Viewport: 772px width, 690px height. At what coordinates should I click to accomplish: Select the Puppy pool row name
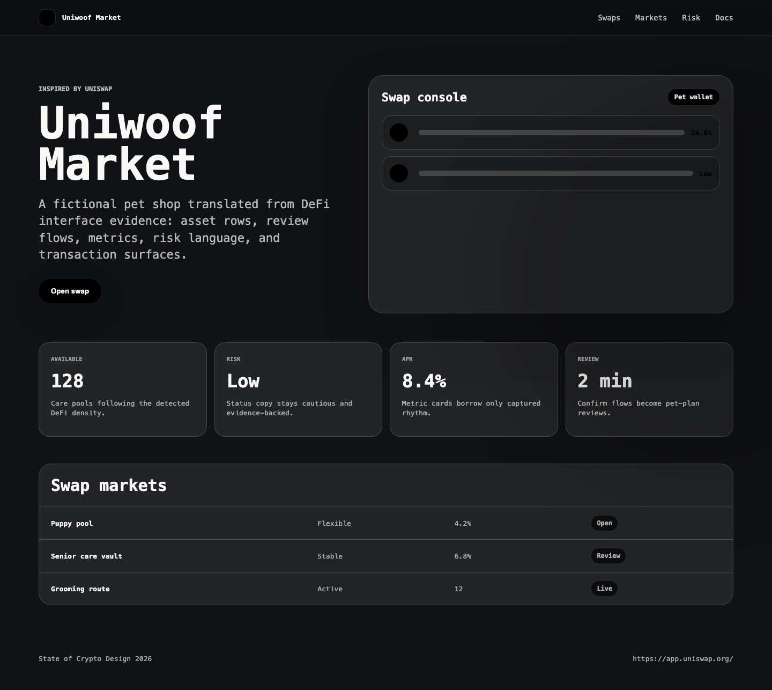[x=72, y=524]
